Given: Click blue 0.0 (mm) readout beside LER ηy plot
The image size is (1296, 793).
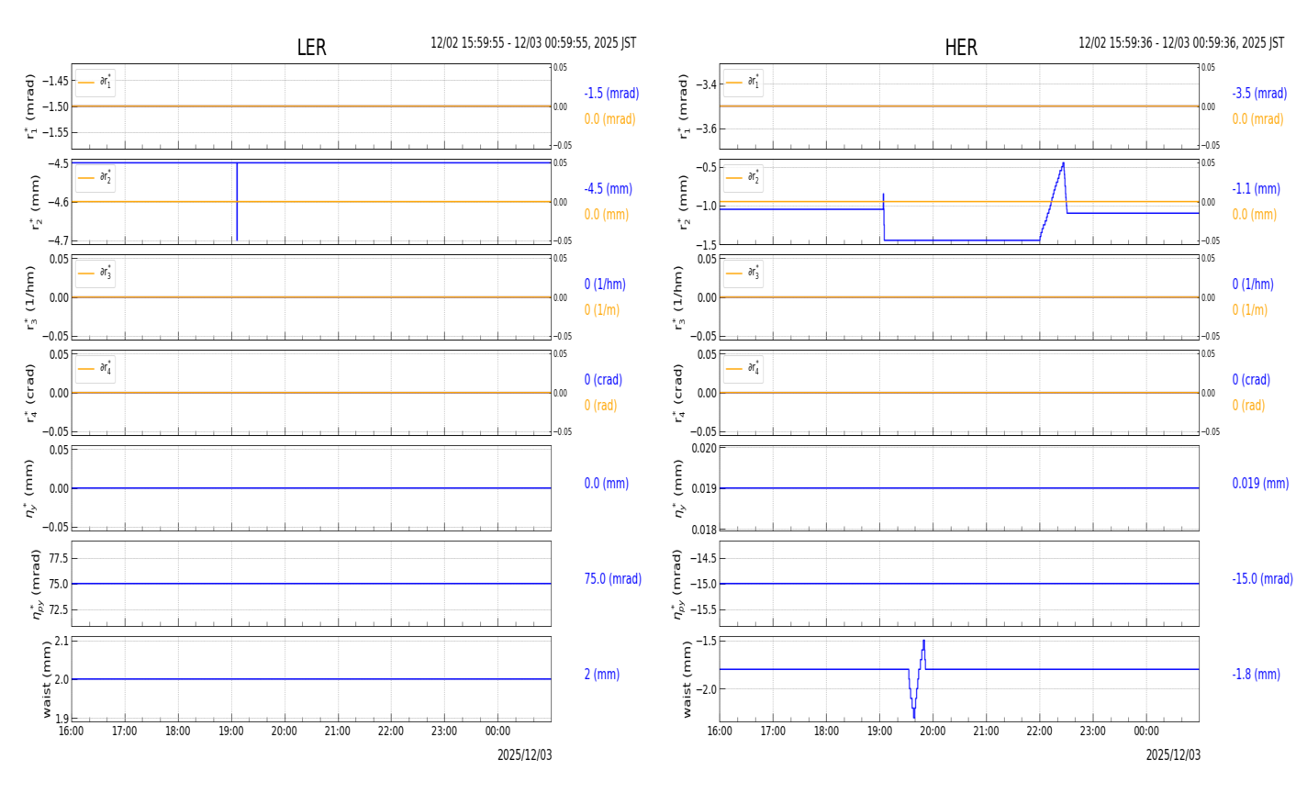Looking at the screenshot, I should click(607, 484).
